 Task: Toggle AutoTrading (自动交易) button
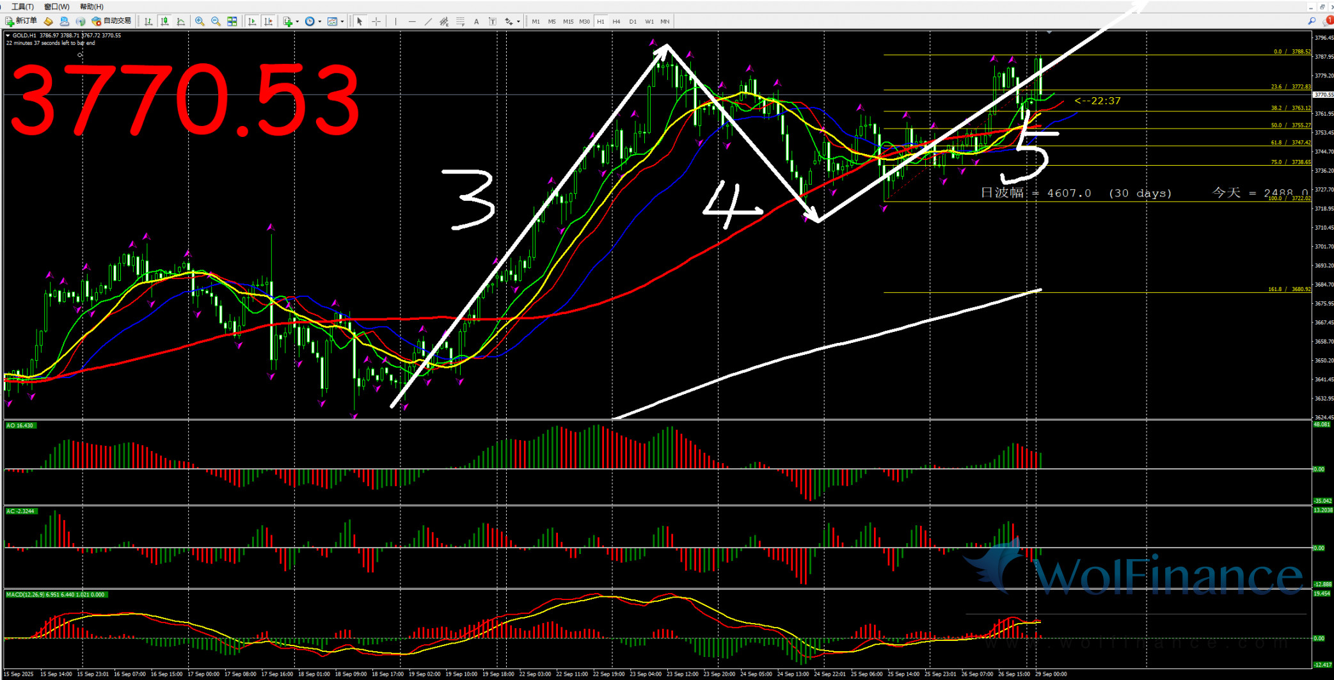(112, 21)
